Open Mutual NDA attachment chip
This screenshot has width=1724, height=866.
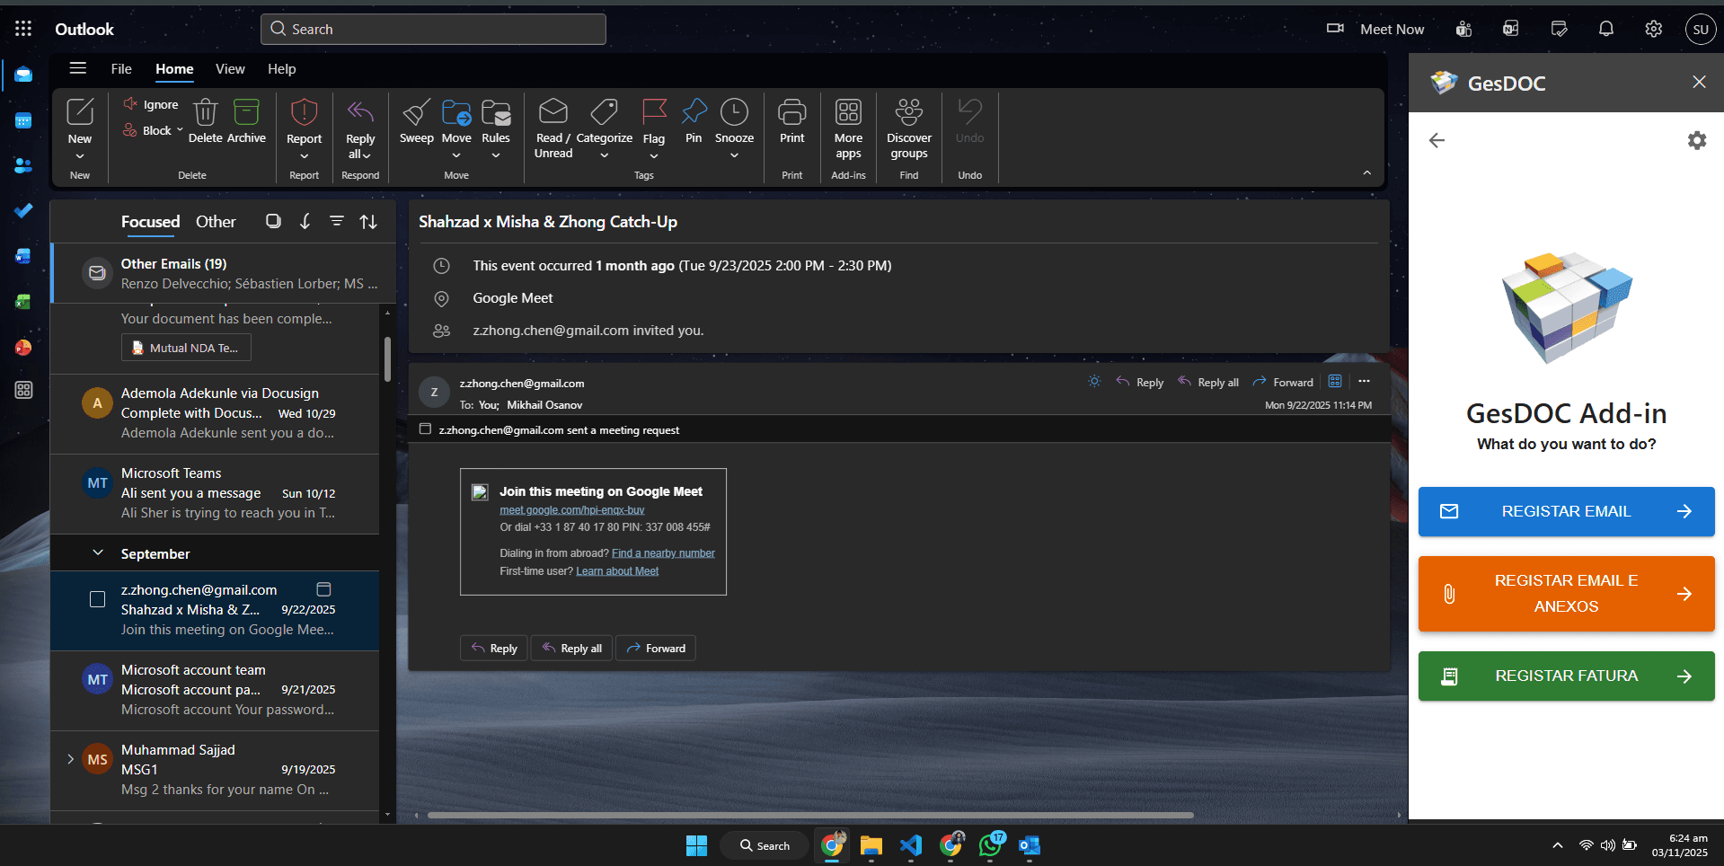pyautogui.click(x=186, y=348)
